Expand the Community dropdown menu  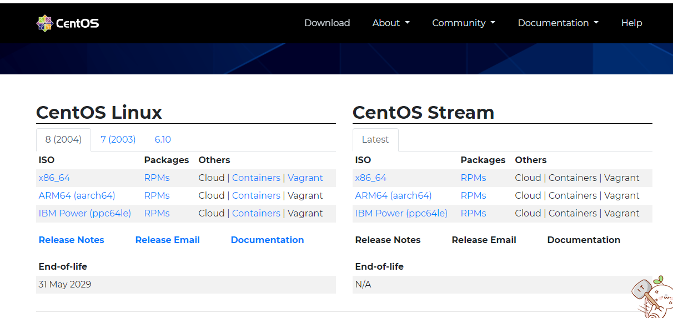[464, 23]
